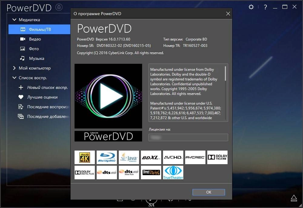This screenshot has height=208, width=303.
Task: Click the Лицензия на input field
Action: point(188,138)
